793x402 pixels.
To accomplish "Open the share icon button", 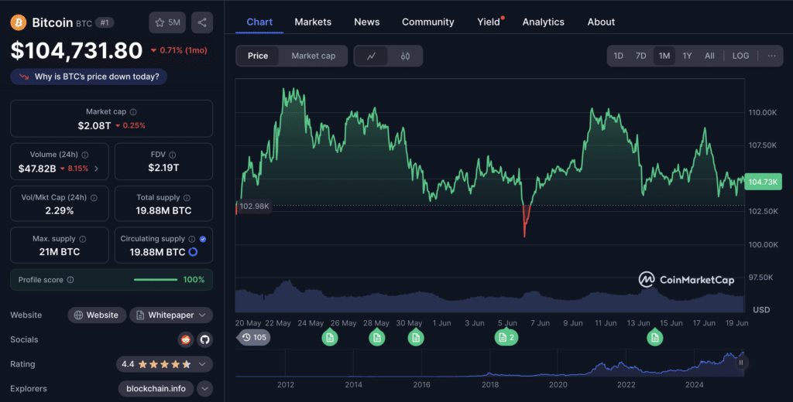I will coord(202,22).
